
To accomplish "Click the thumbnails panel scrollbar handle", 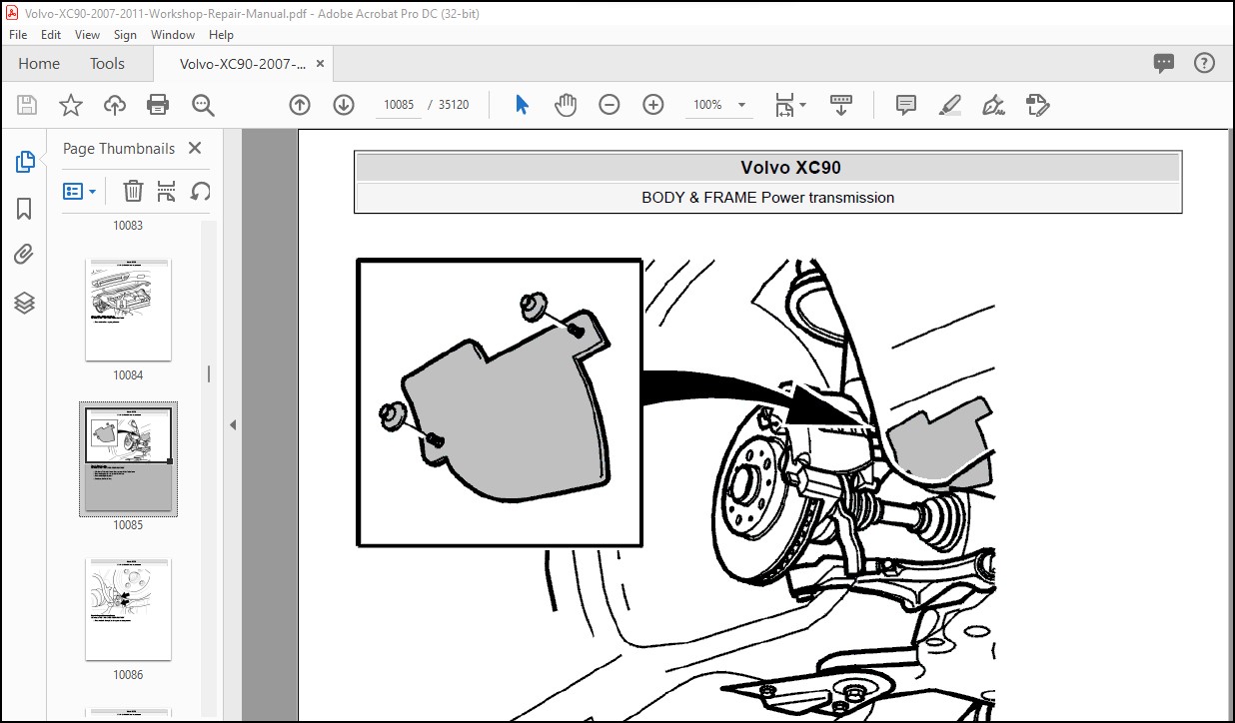I will 208,374.
